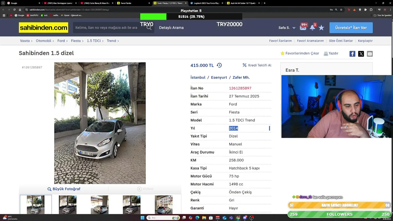This screenshot has height=221, width=393.
Task: Click the Yazdır print link
Action: [x=331, y=53]
